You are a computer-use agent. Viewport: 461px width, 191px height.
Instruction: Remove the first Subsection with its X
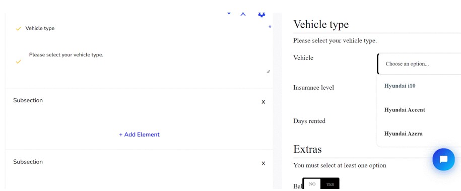point(264,102)
